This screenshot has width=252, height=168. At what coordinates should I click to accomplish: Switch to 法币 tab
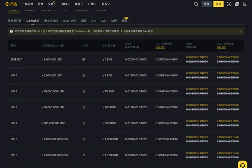tap(114, 21)
